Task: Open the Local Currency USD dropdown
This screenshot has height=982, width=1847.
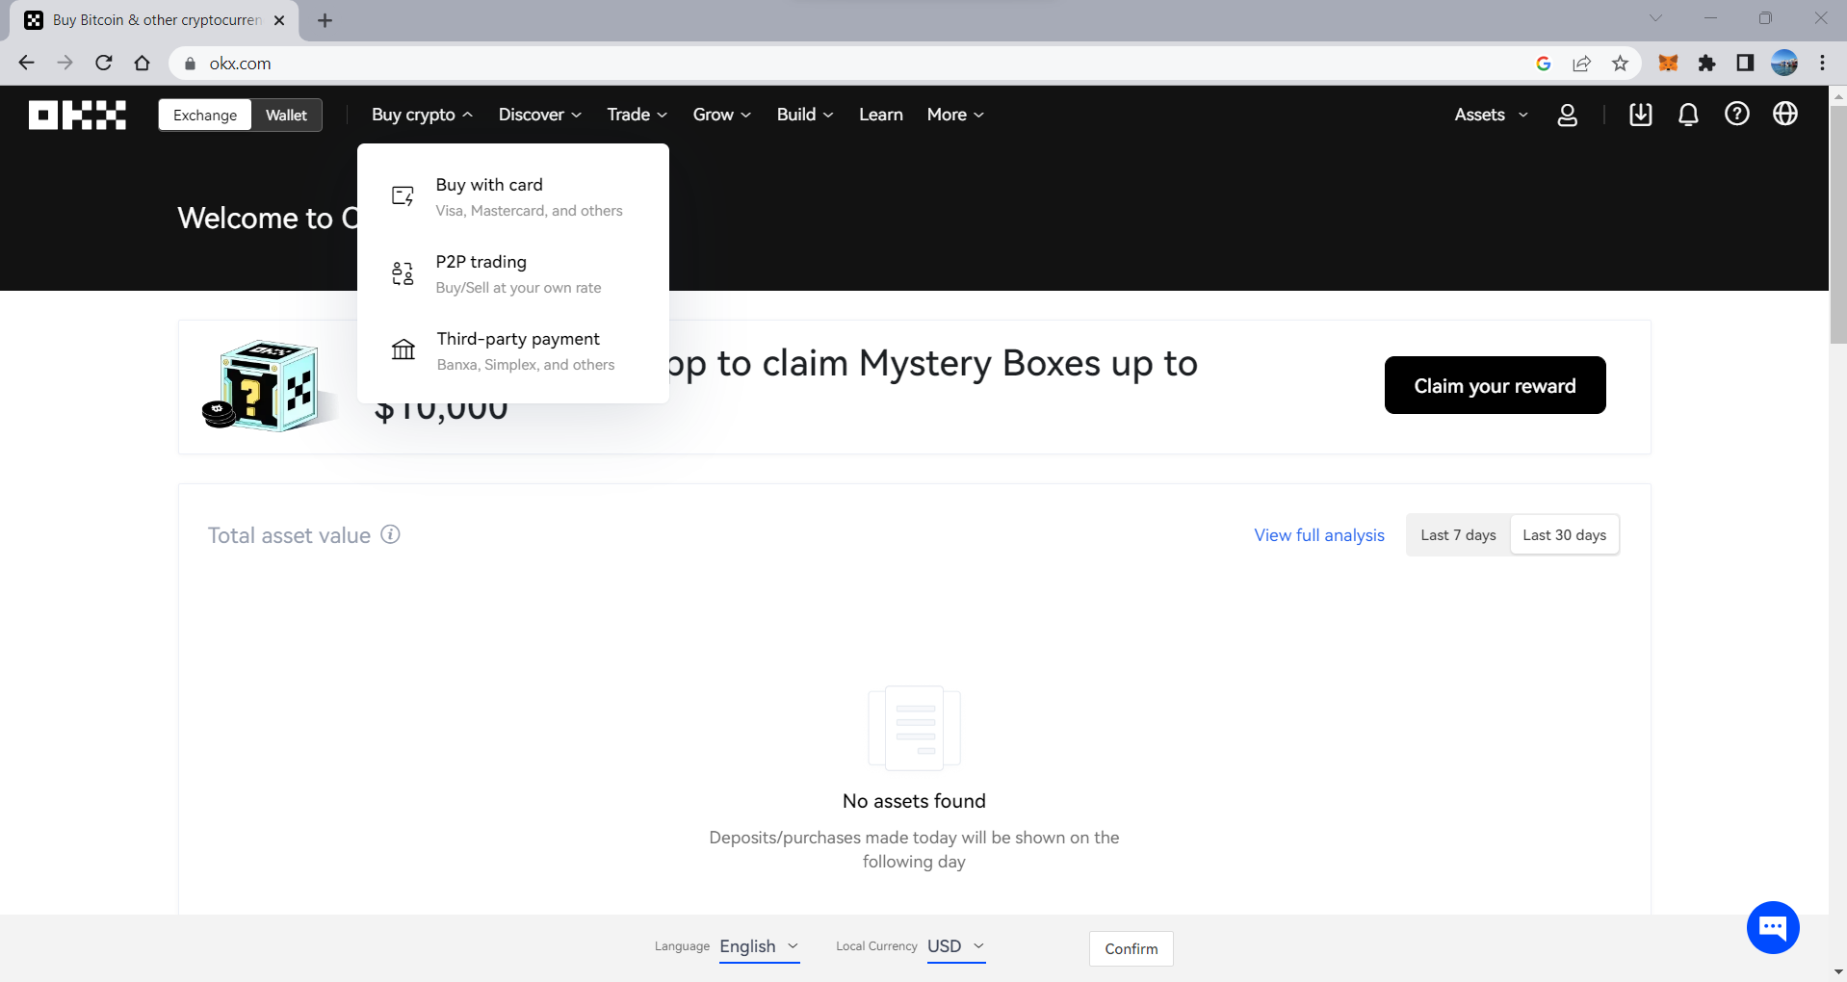Action: point(955,946)
